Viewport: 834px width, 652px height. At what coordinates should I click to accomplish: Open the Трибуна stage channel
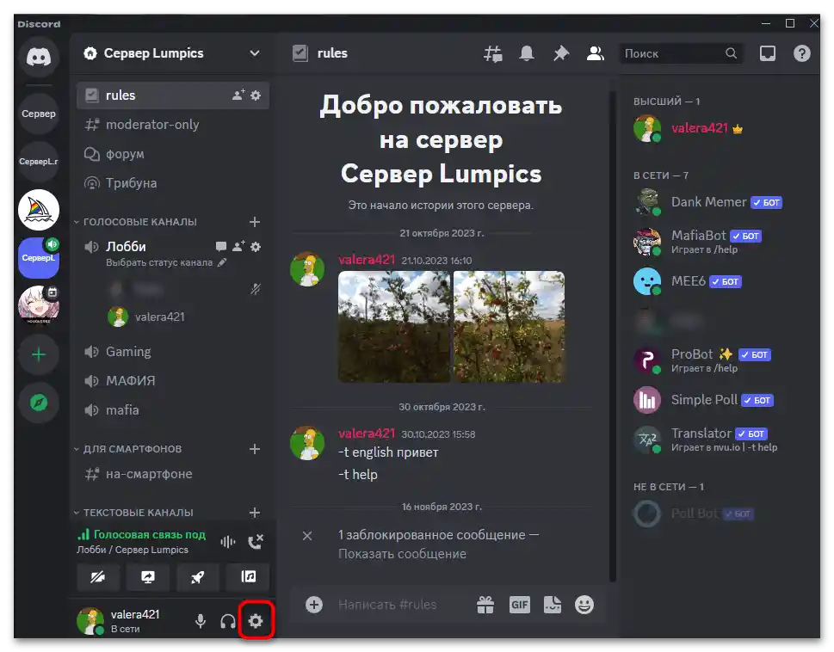[131, 182]
